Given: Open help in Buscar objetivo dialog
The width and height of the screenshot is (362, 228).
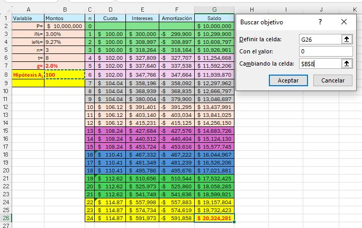Looking at the screenshot, I should coord(320,22).
